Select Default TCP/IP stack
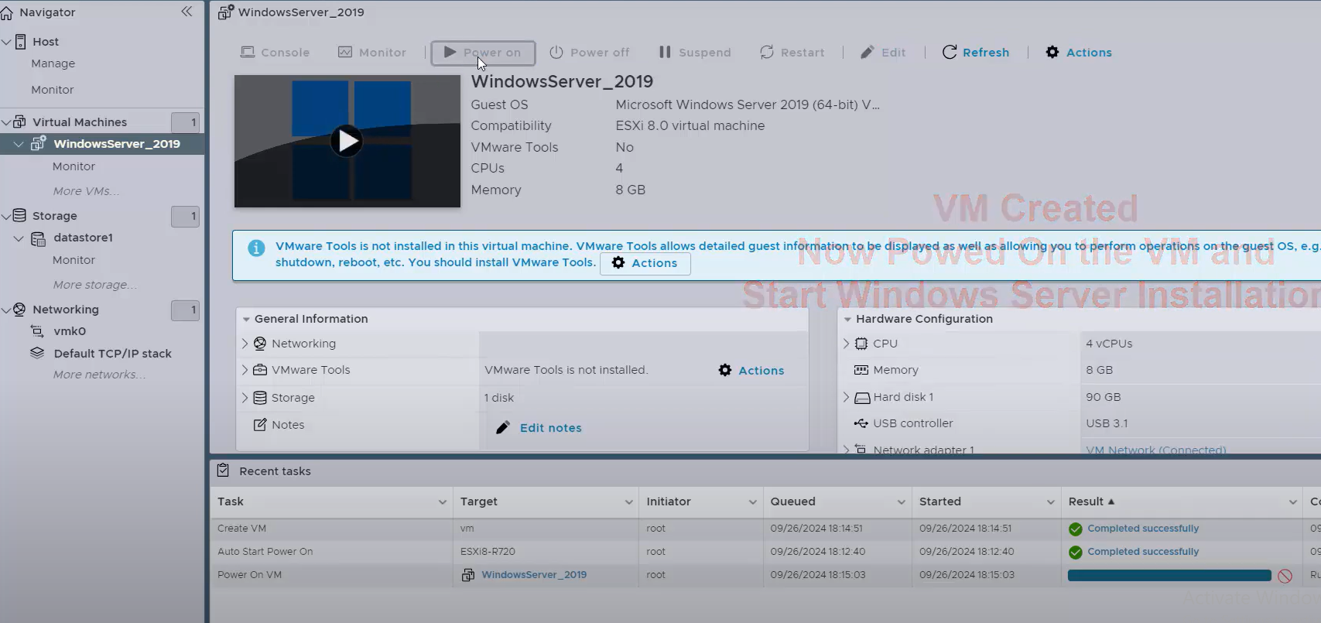 [x=113, y=354]
